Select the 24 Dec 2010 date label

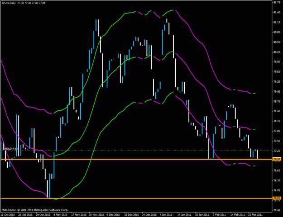point(149,215)
